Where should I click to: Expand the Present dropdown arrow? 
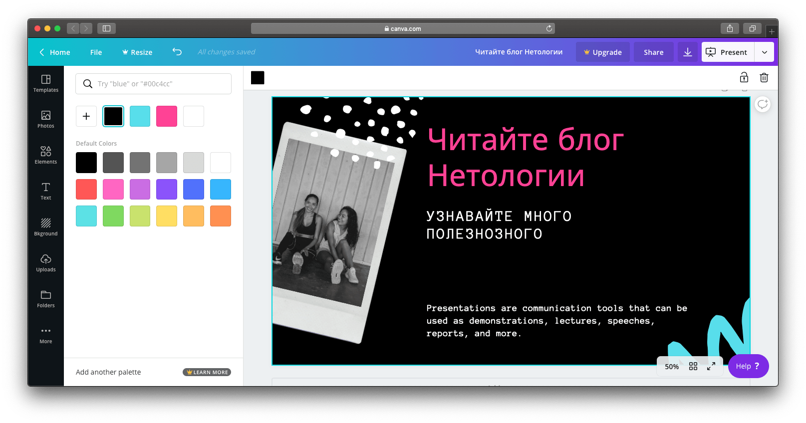pyautogui.click(x=764, y=52)
